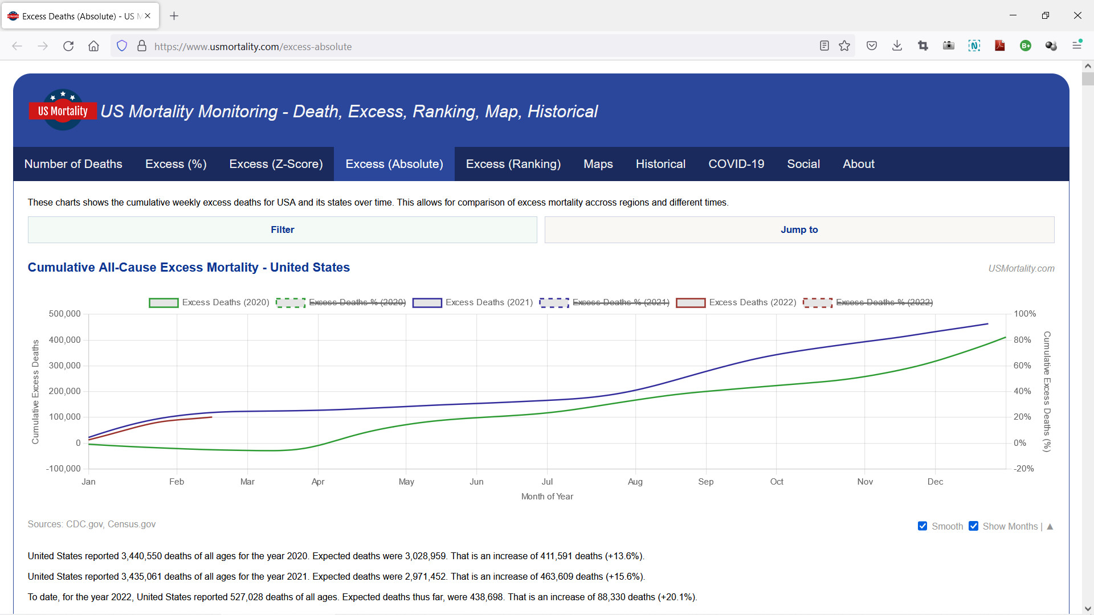1094x615 pixels.
Task: Click the browser Reload page icon
Action: (68, 46)
